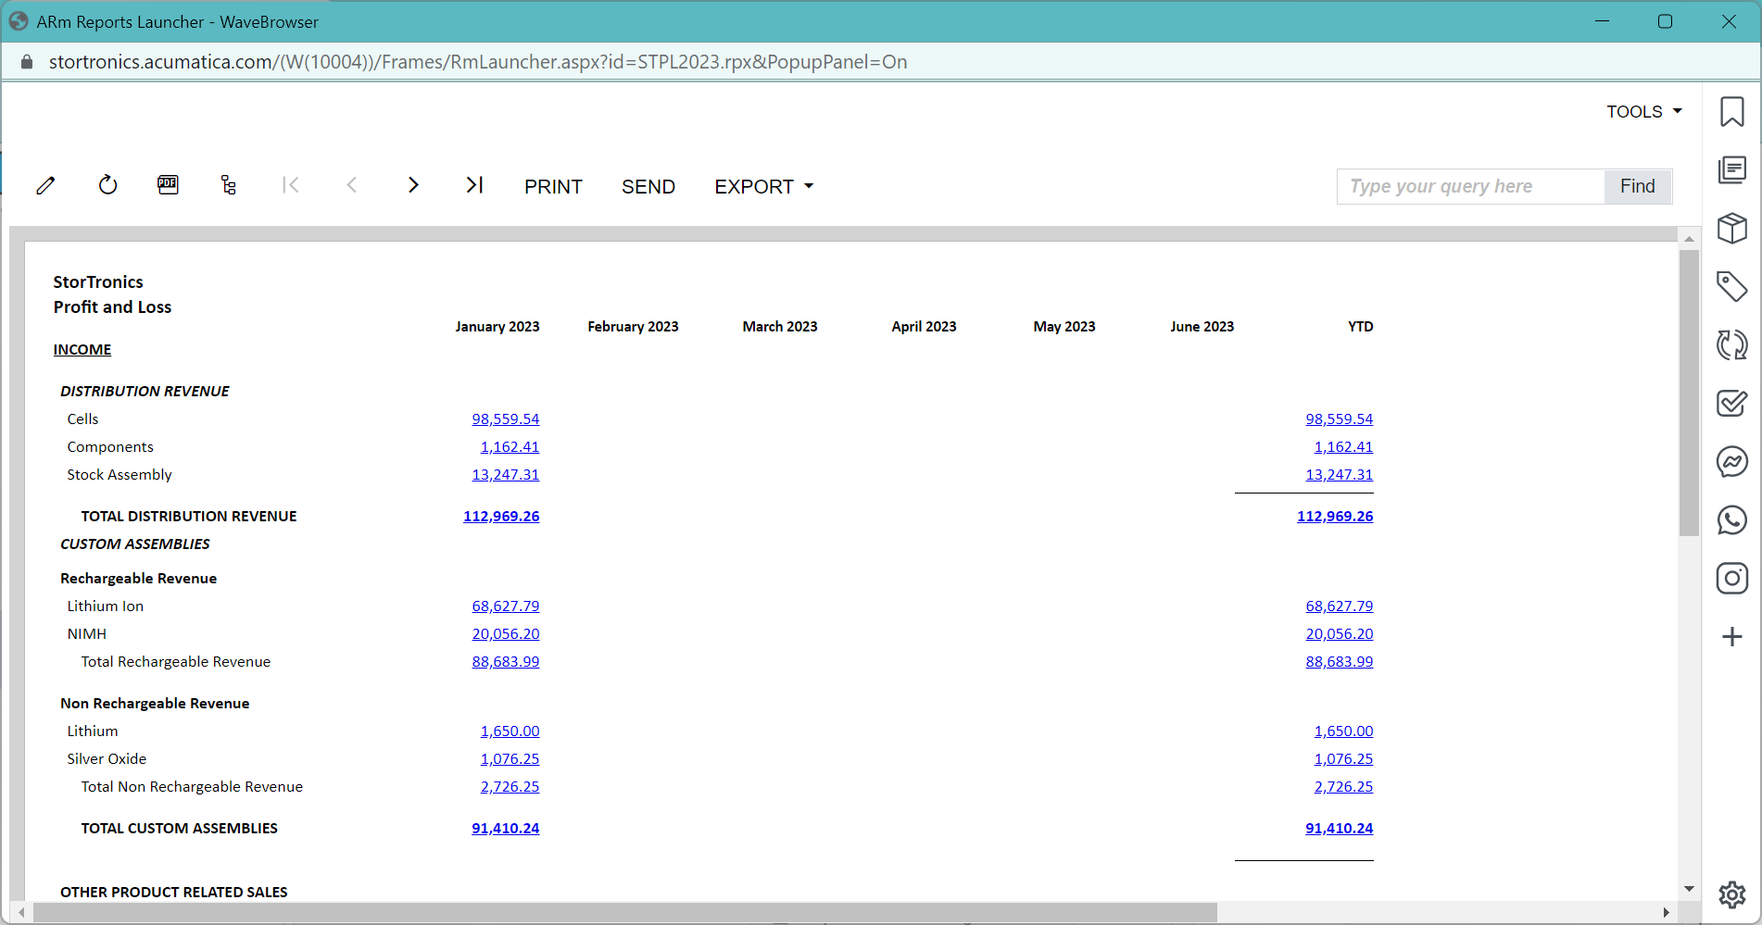Click the edit report pencil icon
Image resolution: width=1762 pixels, height=925 pixels.
(45, 186)
